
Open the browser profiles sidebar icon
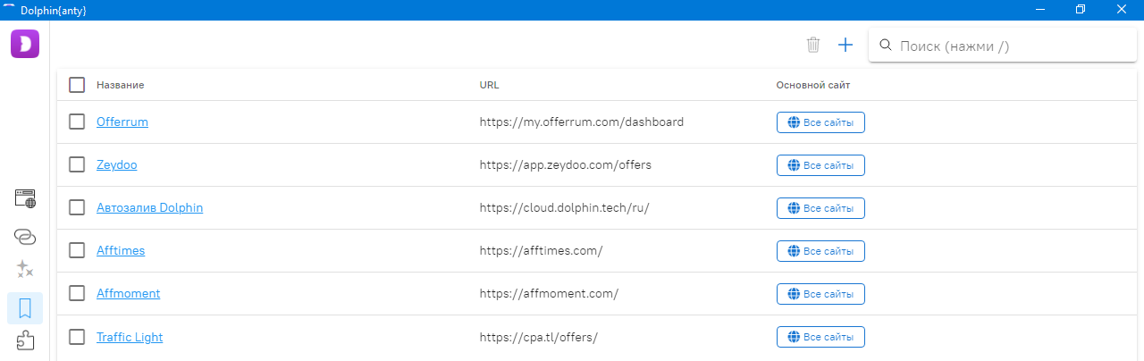coord(25,198)
